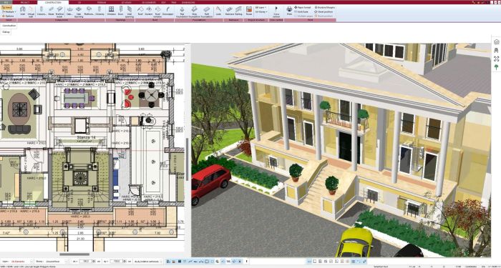Screen dimensions: 501x268
Task: Select the Roof window tool
Action: 157,11
